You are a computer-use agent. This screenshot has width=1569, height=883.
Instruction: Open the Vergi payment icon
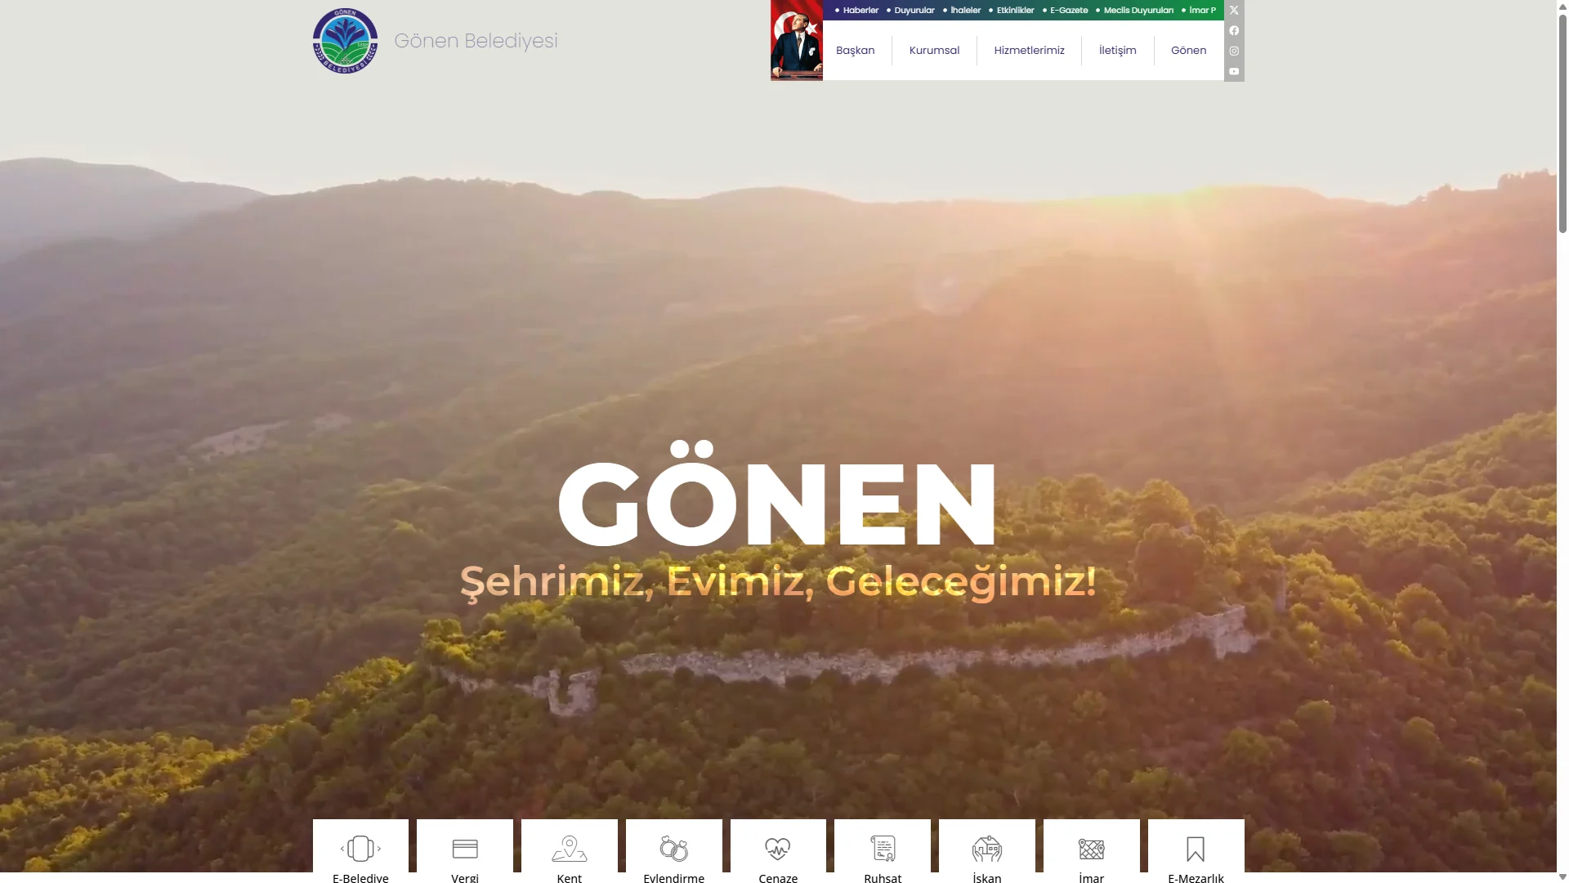464,849
